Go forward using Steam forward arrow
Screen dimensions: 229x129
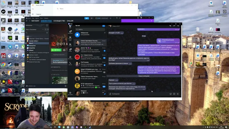click(29, 21)
